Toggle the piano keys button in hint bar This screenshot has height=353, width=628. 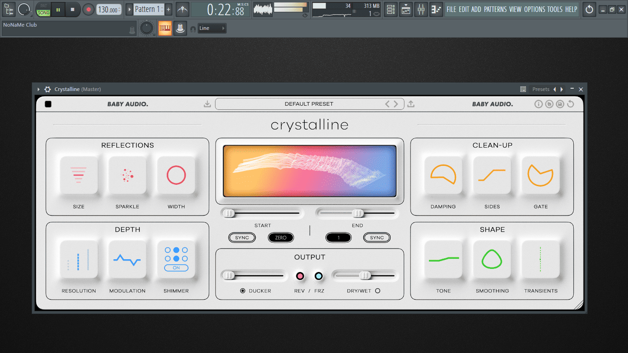click(165, 28)
